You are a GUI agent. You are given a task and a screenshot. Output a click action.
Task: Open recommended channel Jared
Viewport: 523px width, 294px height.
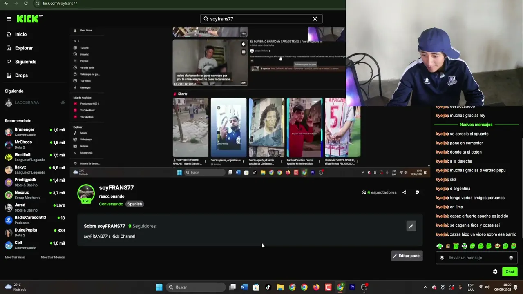pos(35,207)
